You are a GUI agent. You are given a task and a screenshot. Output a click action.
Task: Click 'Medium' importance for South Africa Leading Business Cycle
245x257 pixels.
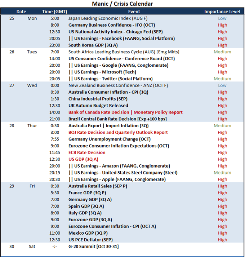click(x=222, y=52)
